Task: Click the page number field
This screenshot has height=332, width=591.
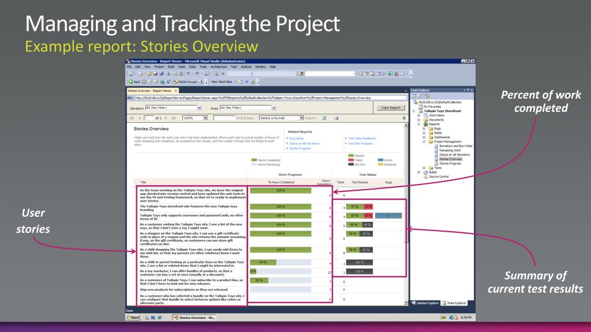Action: (x=148, y=118)
